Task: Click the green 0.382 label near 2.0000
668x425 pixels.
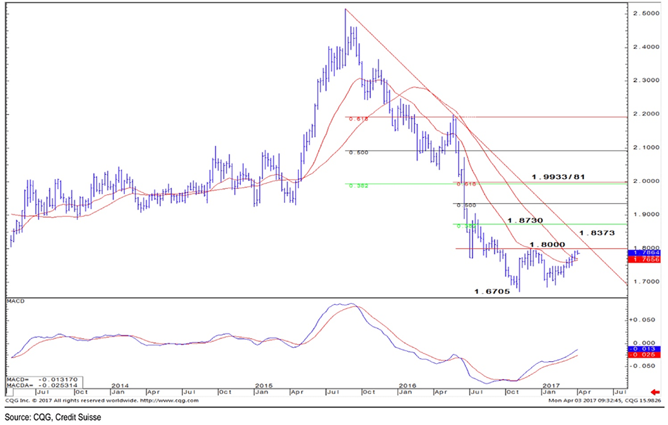Action: tap(358, 185)
